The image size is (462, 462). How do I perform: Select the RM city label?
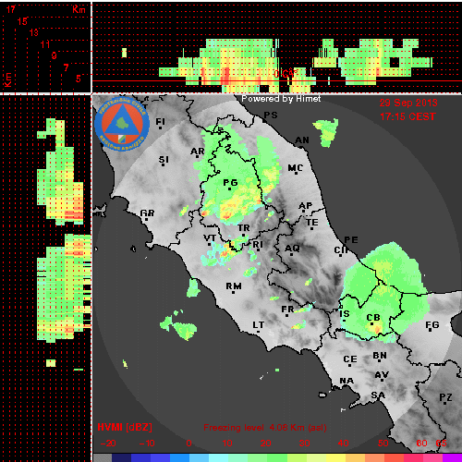(234, 286)
